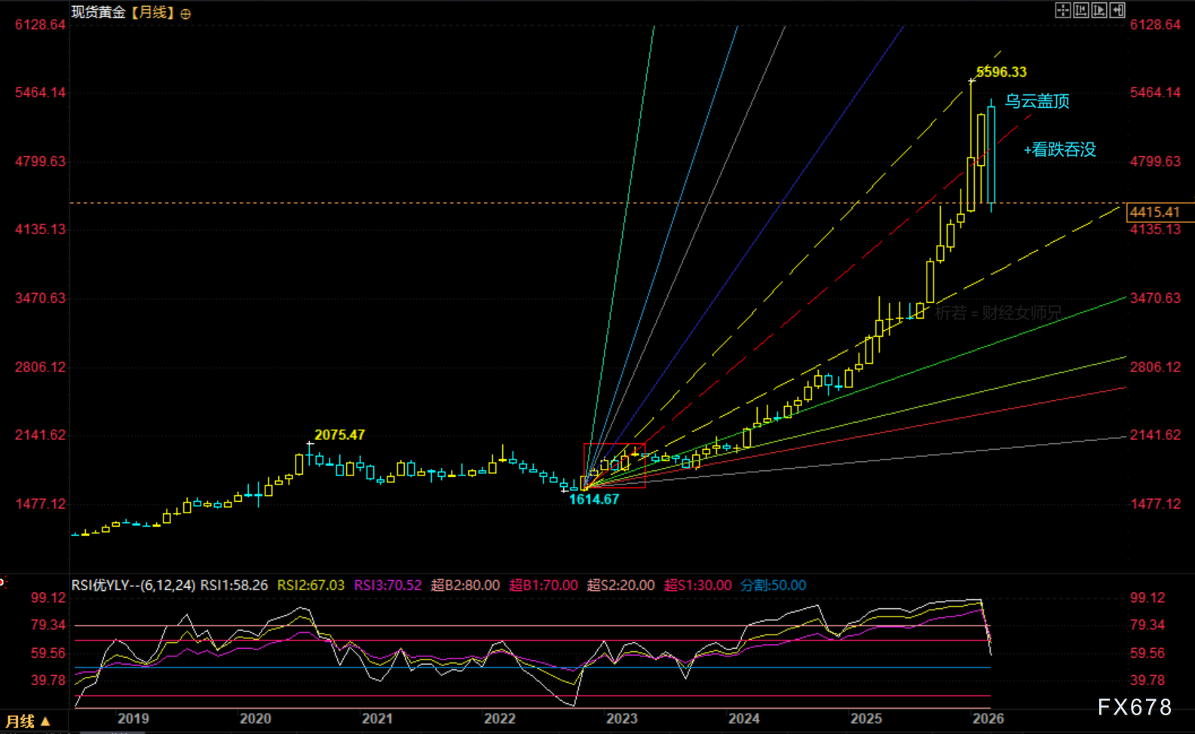The width and height of the screenshot is (1195, 734).
Task: Click the circled plus icon beside 【月线】
Action: click(x=185, y=14)
